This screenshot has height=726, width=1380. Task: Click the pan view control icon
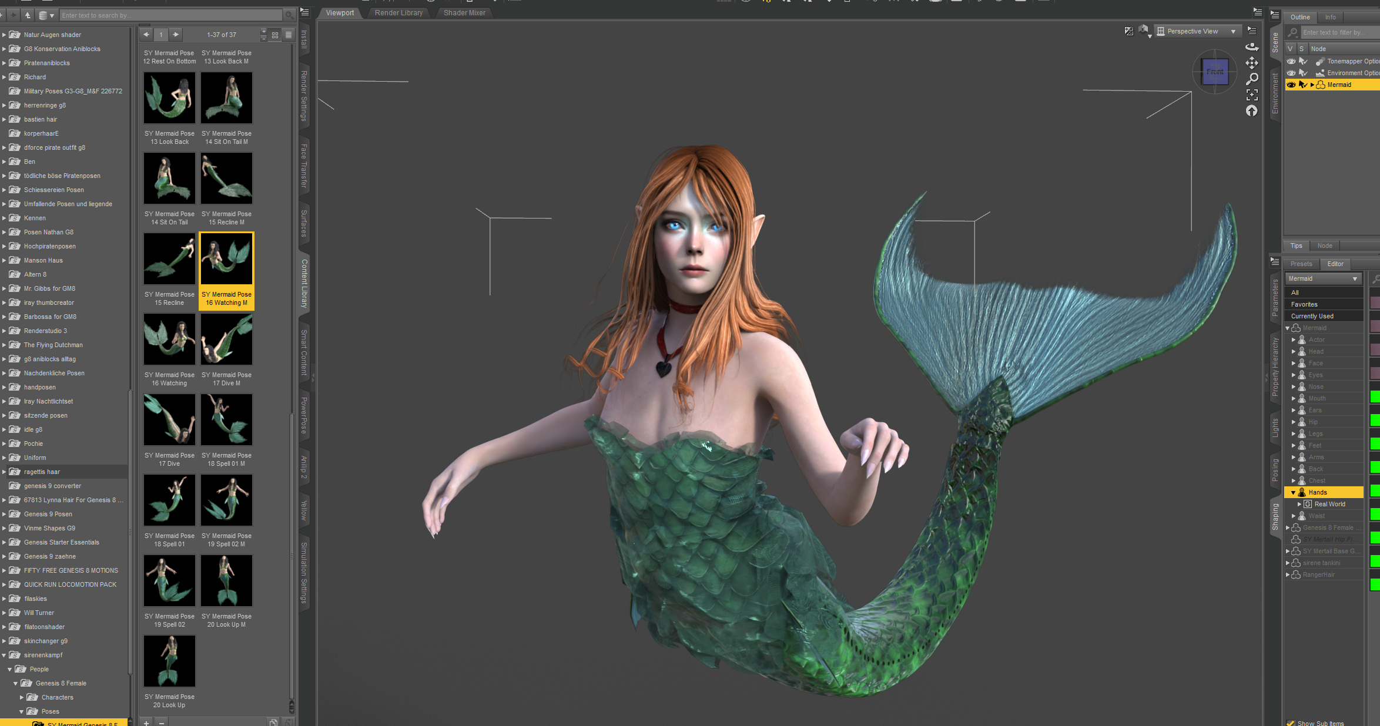click(x=1252, y=62)
